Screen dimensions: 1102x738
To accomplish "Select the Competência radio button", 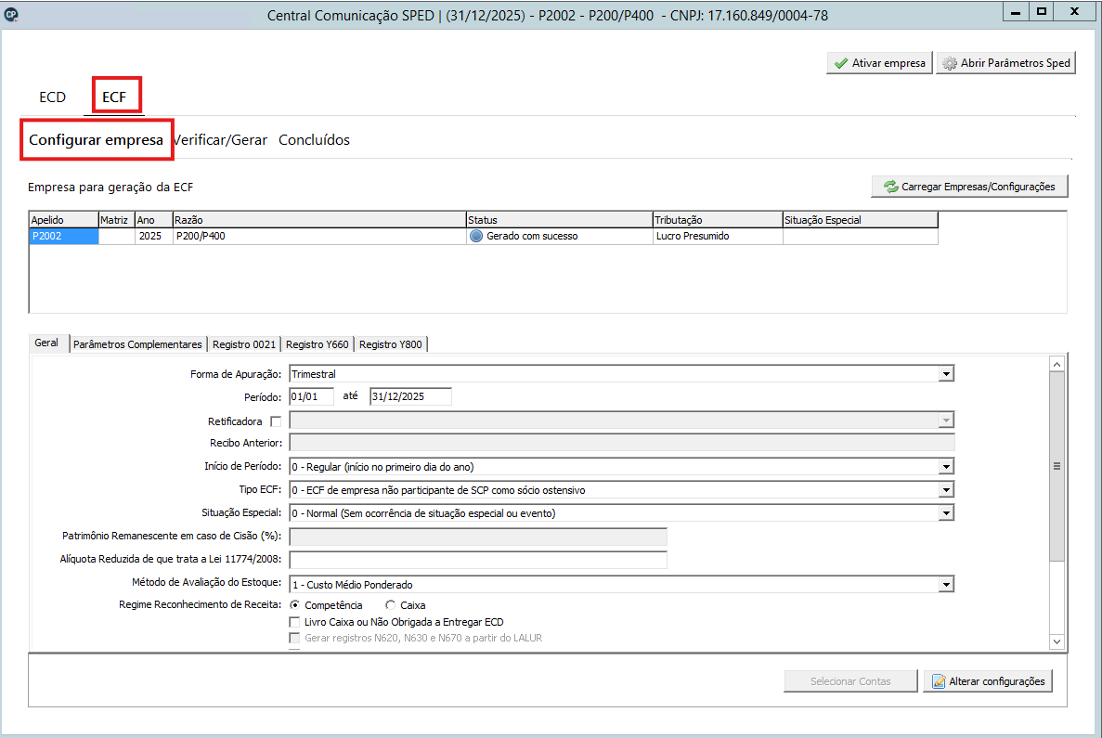I will 294,605.
